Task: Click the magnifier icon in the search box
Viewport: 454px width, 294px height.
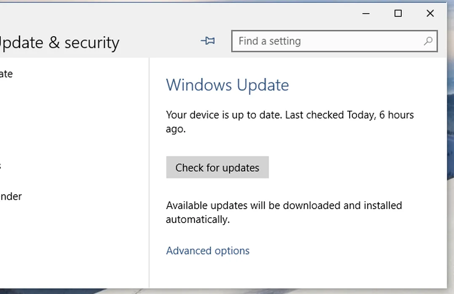Action: tap(428, 41)
